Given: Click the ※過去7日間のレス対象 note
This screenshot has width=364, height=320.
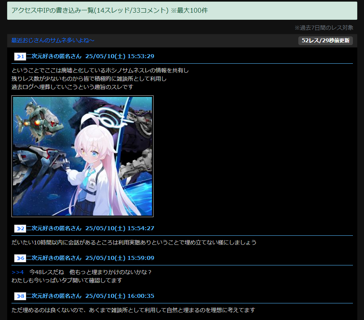Looking at the screenshot, I should (x=324, y=28).
